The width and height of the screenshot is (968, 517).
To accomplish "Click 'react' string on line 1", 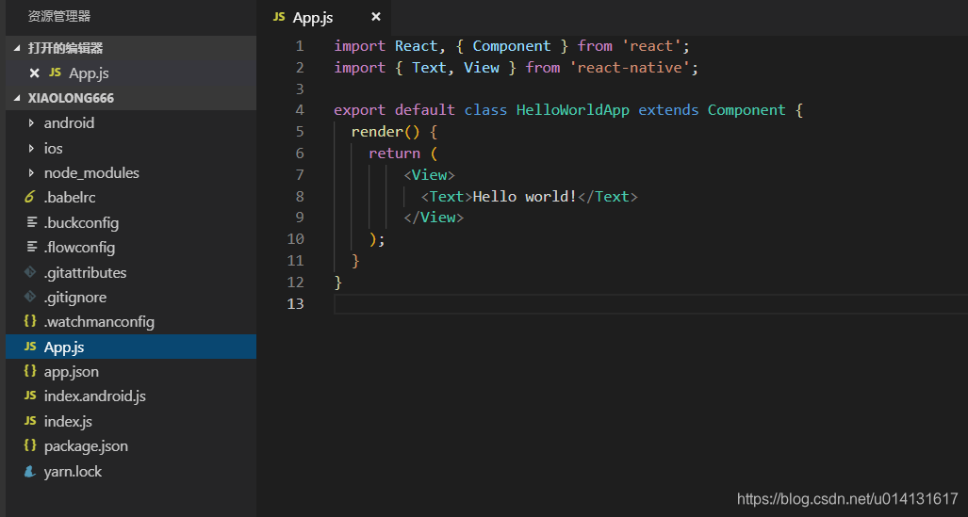I will (651, 46).
